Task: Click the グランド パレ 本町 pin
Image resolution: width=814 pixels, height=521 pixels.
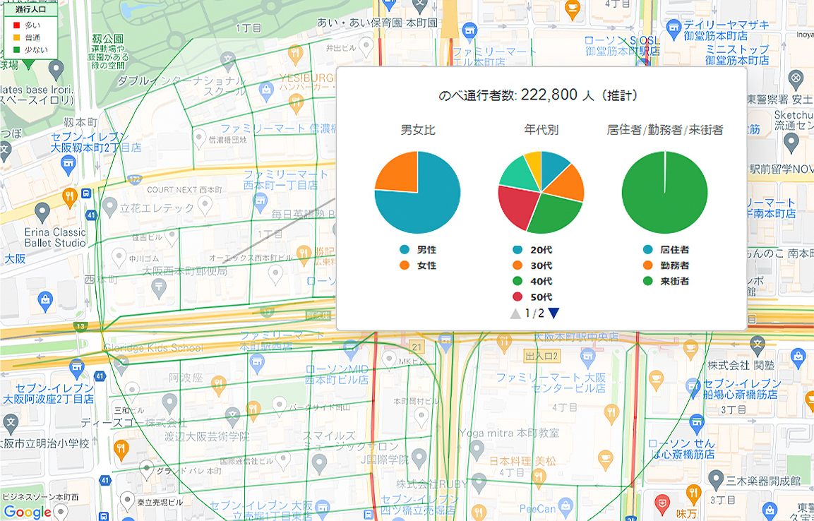Action: [x=147, y=469]
